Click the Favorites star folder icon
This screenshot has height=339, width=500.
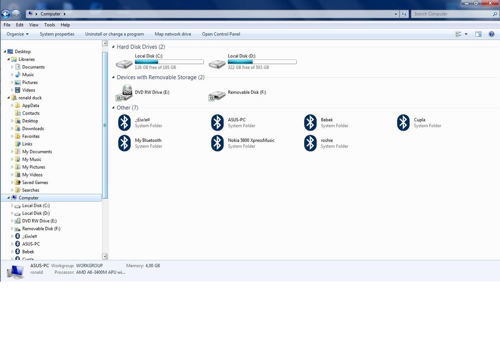click(x=18, y=136)
